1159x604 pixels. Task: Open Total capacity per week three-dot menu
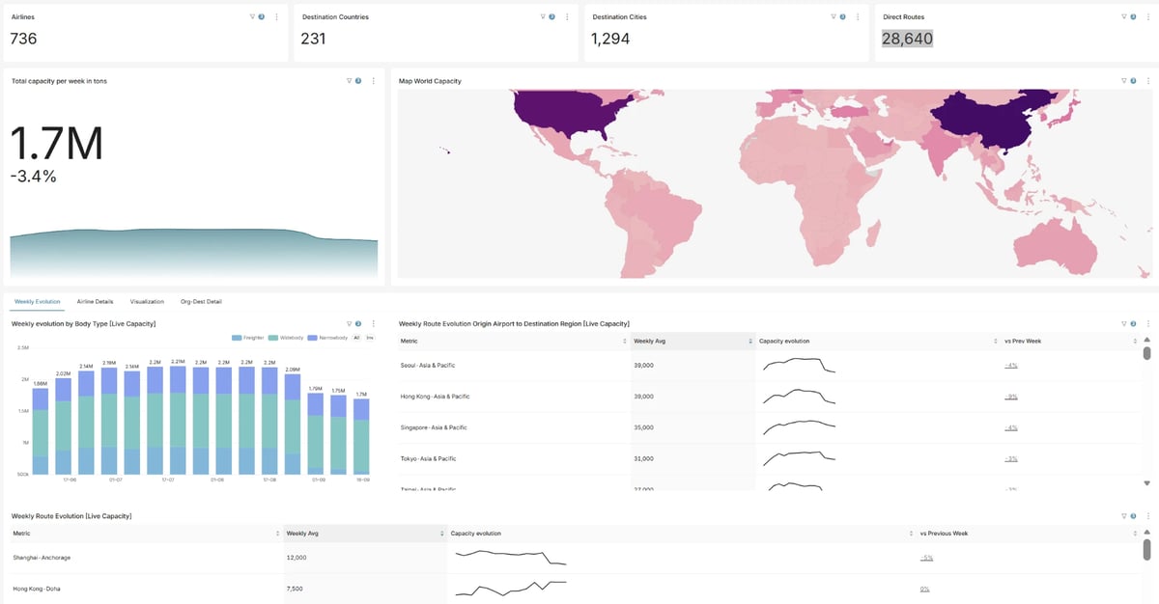[374, 81]
